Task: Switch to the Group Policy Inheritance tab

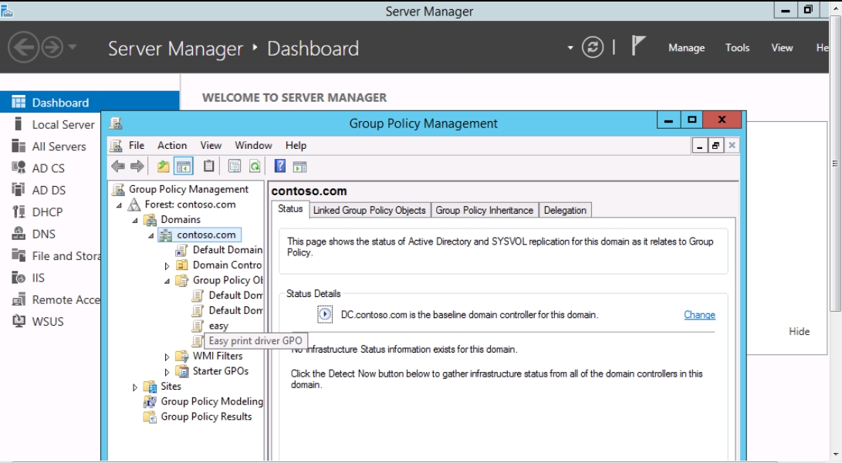Action: [x=485, y=210]
